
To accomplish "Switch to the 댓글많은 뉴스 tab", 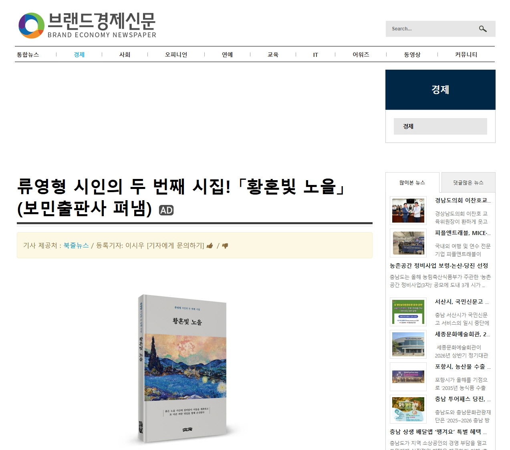I will 468,183.
